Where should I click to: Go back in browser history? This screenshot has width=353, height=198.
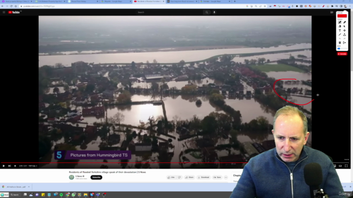2,6
